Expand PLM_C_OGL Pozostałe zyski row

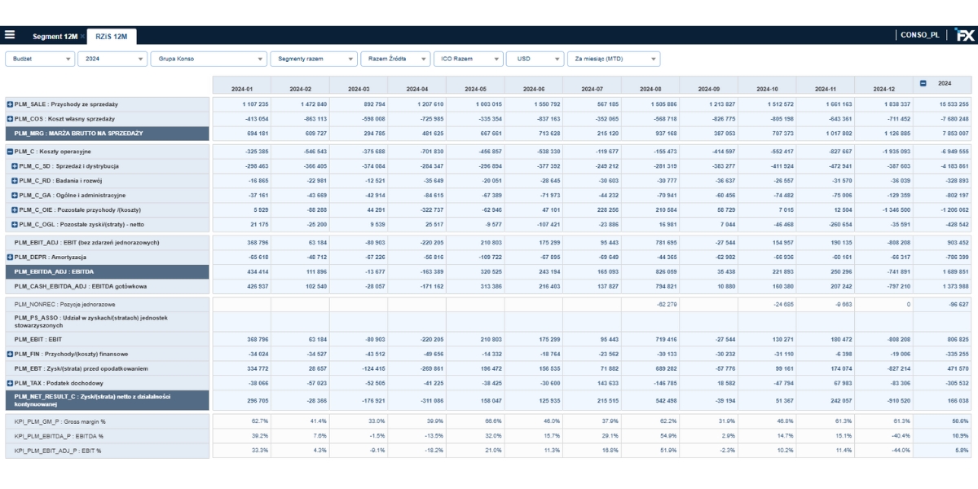15,223
